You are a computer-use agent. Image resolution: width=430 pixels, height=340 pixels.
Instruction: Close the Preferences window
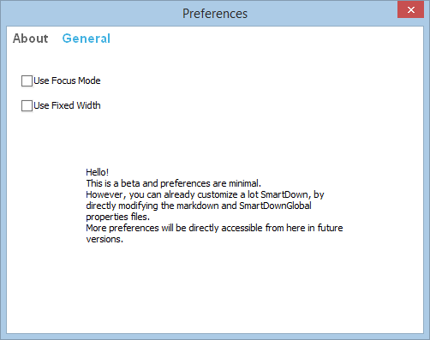coord(410,9)
